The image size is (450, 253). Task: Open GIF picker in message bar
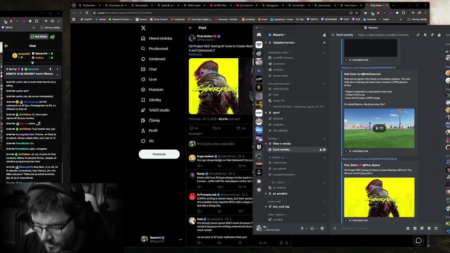click(415, 228)
